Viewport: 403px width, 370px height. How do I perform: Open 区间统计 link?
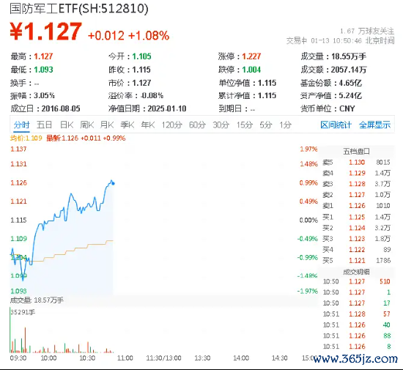[336, 125]
